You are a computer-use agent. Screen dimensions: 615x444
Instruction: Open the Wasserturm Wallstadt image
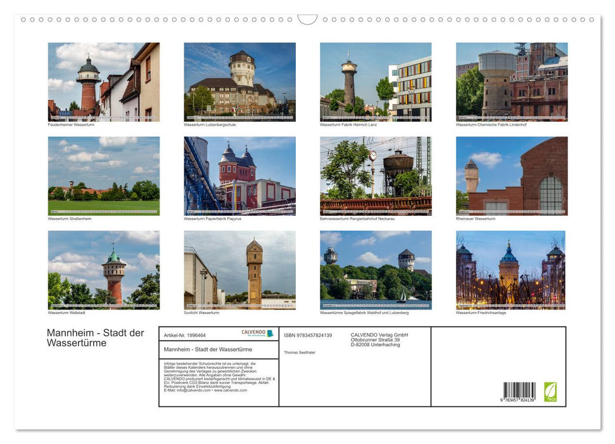pos(104,270)
